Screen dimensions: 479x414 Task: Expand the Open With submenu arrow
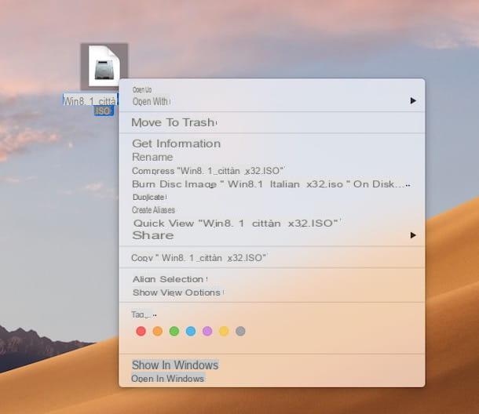(413, 100)
